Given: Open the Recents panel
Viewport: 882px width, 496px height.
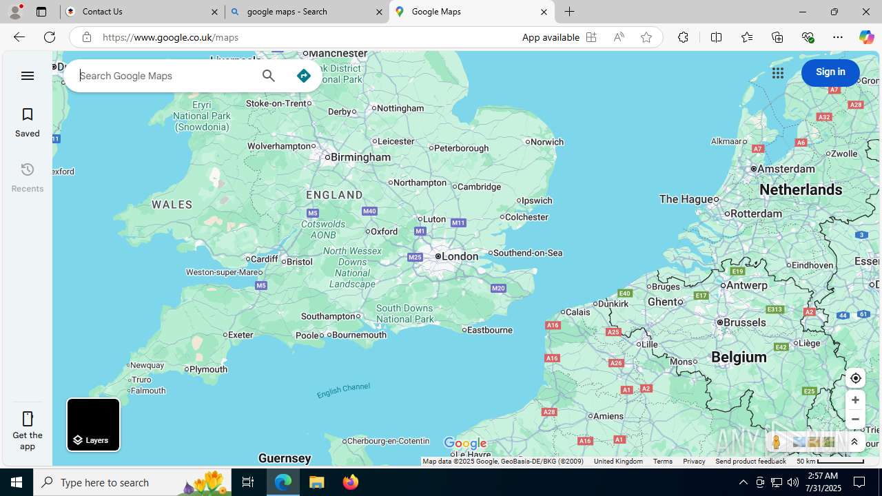Looking at the screenshot, I should (x=28, y=177).
